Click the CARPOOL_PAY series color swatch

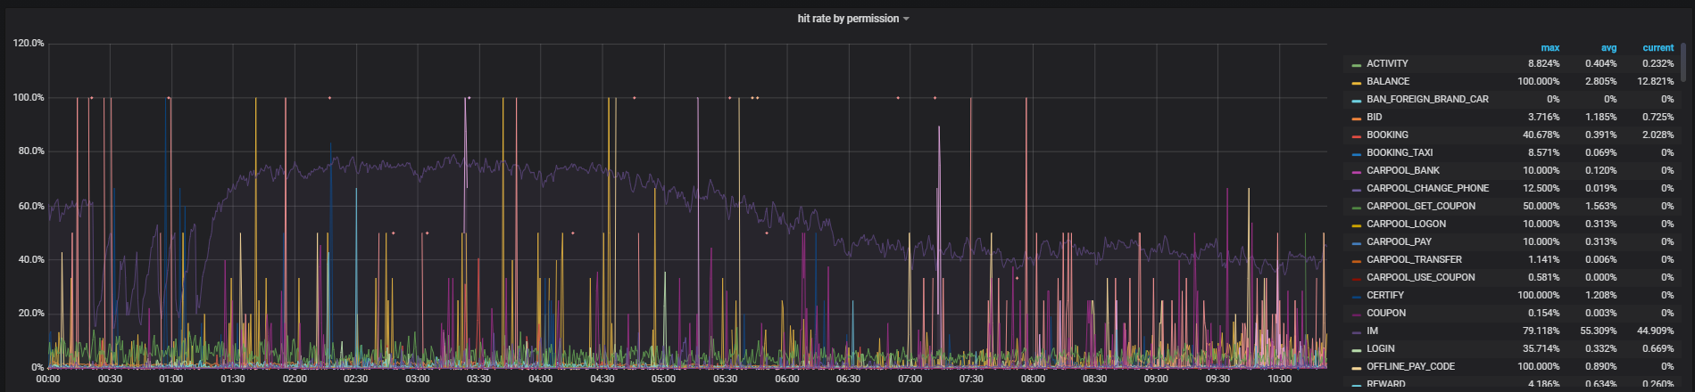(1356, 242)
